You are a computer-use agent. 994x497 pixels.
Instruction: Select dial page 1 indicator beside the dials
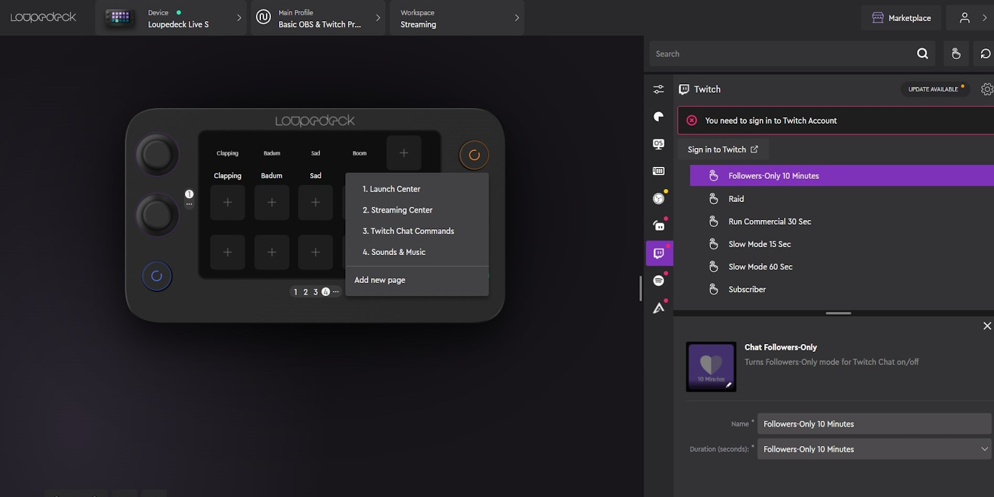pyautogui.click(x=189, y=194)
